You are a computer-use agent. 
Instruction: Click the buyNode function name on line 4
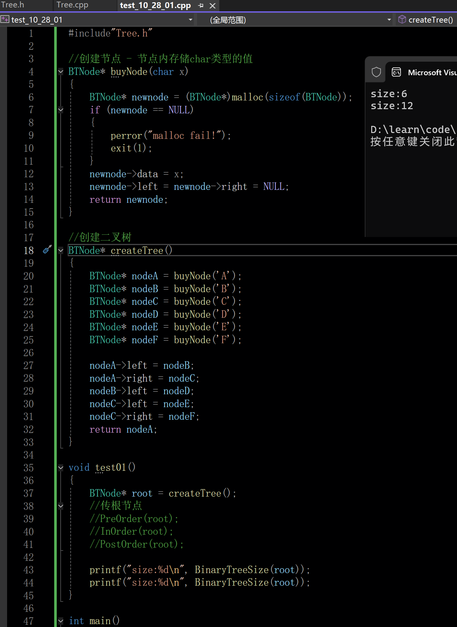coord(129,72)
